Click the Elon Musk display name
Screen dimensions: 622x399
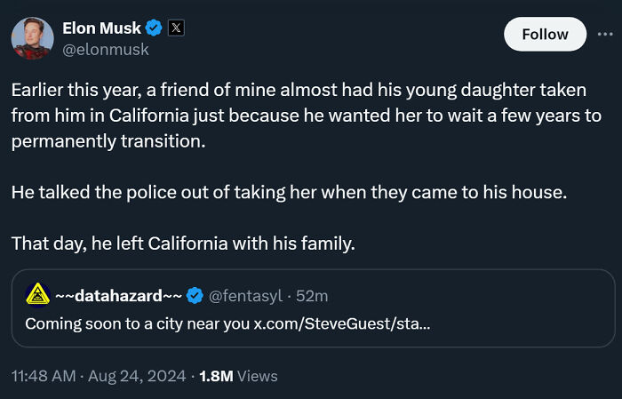[101, 28]
